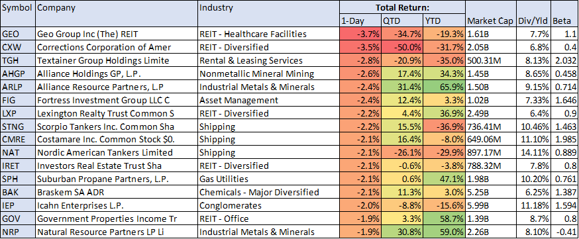Select the Symbol column header
Screen dimensions: 579x239
(x=18, y=14)
